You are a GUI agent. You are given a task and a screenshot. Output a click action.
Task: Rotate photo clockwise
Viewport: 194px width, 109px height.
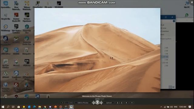coord(122,103)
